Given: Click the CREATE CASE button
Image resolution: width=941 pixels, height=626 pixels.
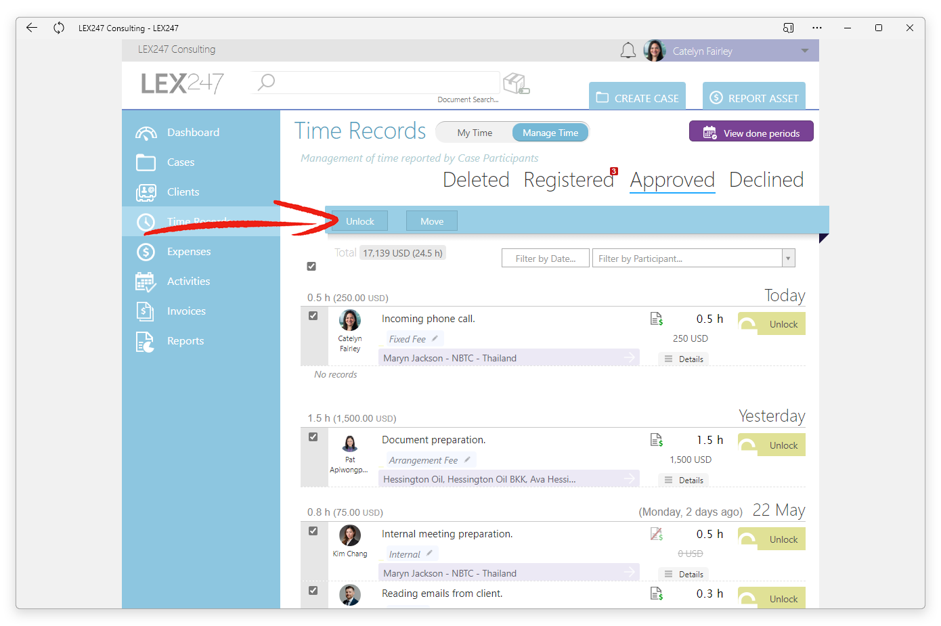Looking at the screenshot, I should tap(637, 95).
